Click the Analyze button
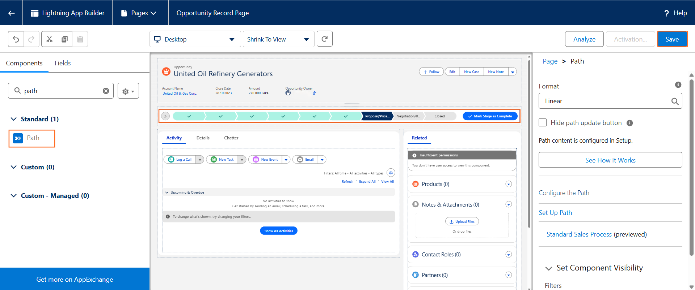Screen dimensions: 695x290 584,39
